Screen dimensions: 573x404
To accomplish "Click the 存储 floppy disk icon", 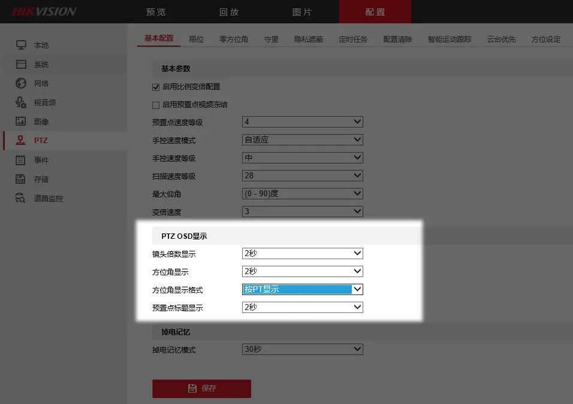I will click(21, 179).
